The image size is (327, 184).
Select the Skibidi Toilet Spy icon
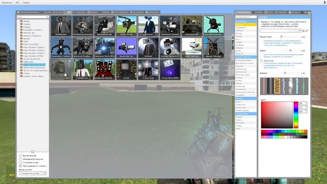point(192,48)
